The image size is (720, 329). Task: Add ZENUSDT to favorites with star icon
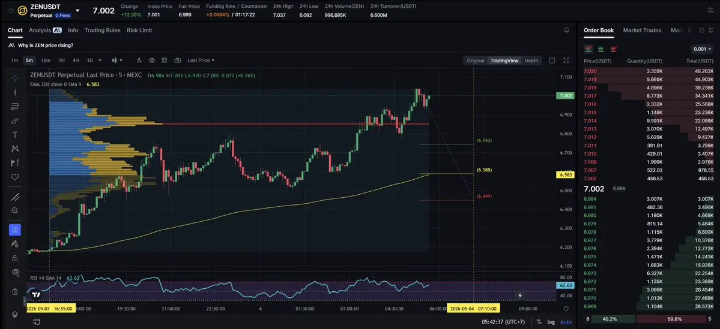[11, 11]
